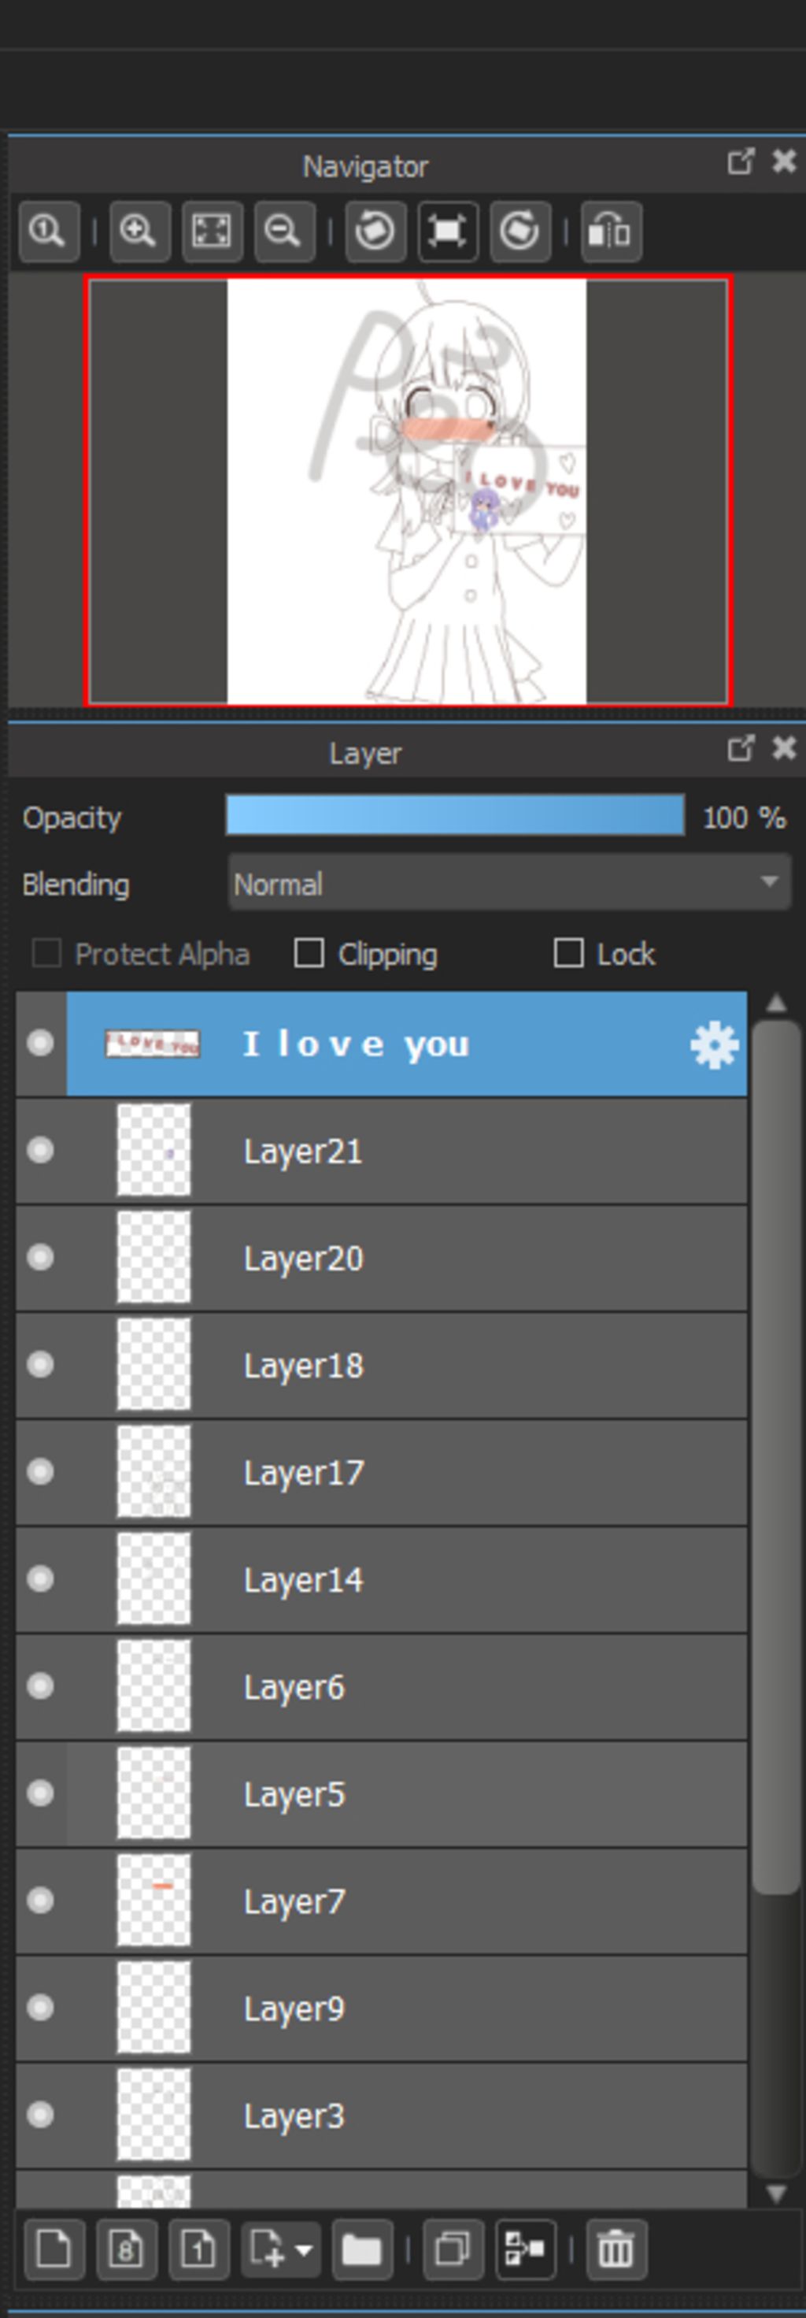Viewport: 806px width, 2318px height.
Task: Delete the selected layer with trash icon
Action: coord(616,2249)
